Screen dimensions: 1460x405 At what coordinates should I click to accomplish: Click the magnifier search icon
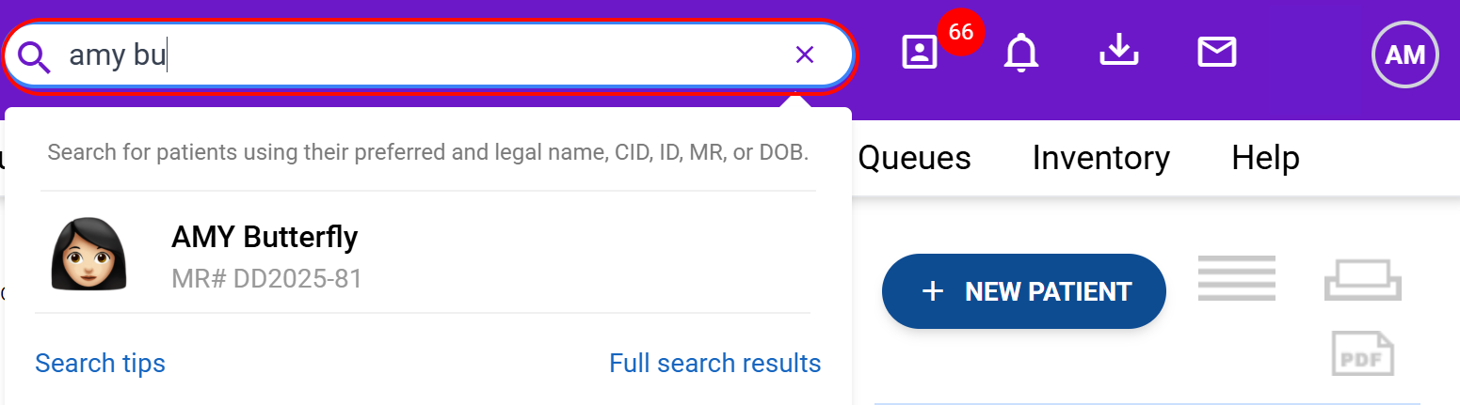pyautogui.click(x=34, y=56)
